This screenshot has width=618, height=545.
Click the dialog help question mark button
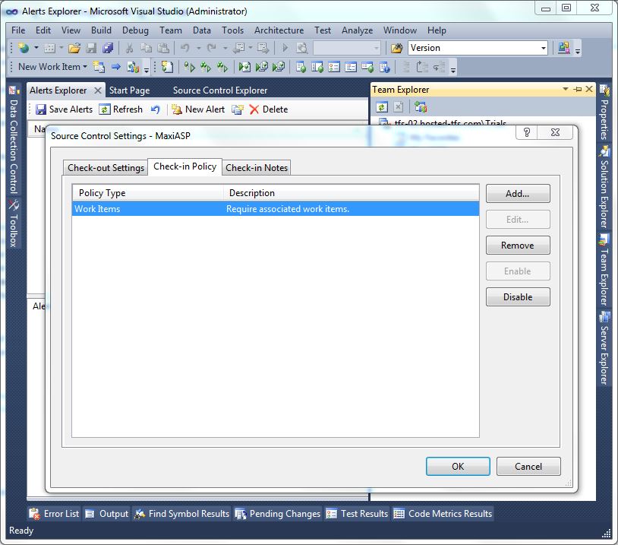coord(527,132)
